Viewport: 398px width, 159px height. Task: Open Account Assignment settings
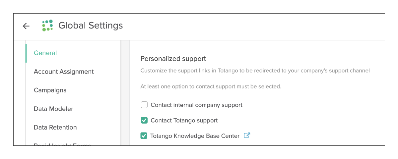(x=64, y=72)
